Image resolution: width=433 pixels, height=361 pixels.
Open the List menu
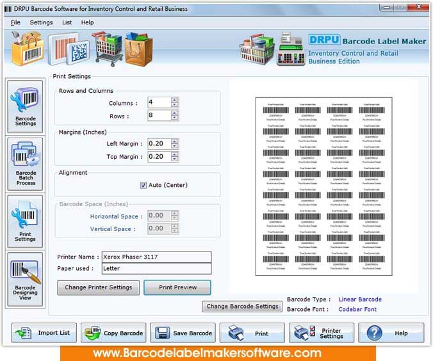(67, 22)
